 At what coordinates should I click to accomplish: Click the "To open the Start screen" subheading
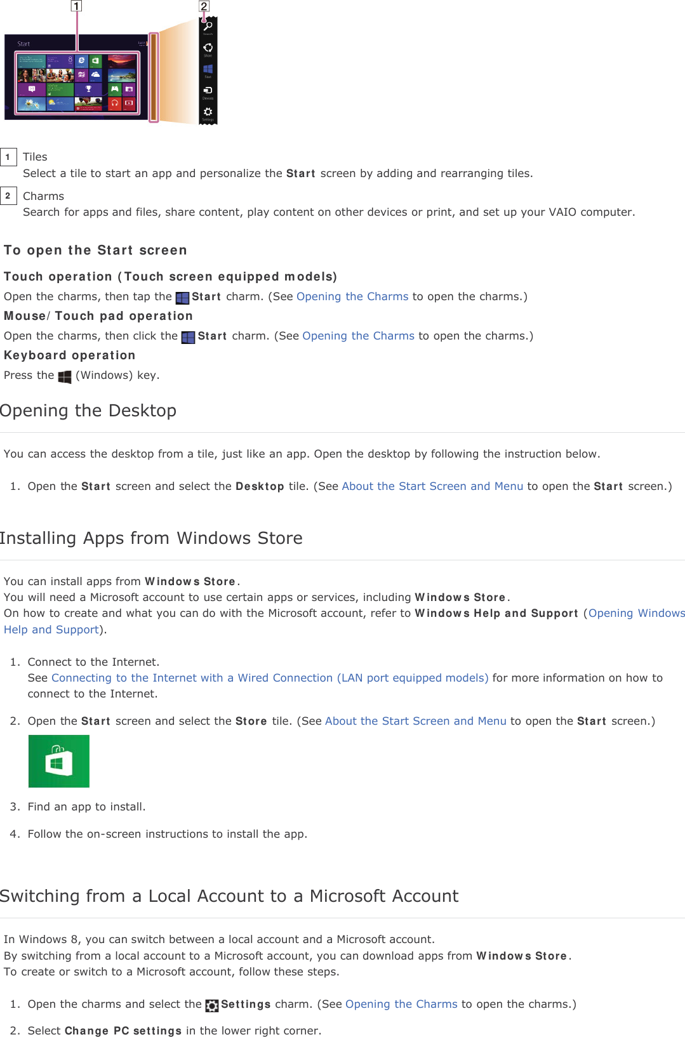95,250
